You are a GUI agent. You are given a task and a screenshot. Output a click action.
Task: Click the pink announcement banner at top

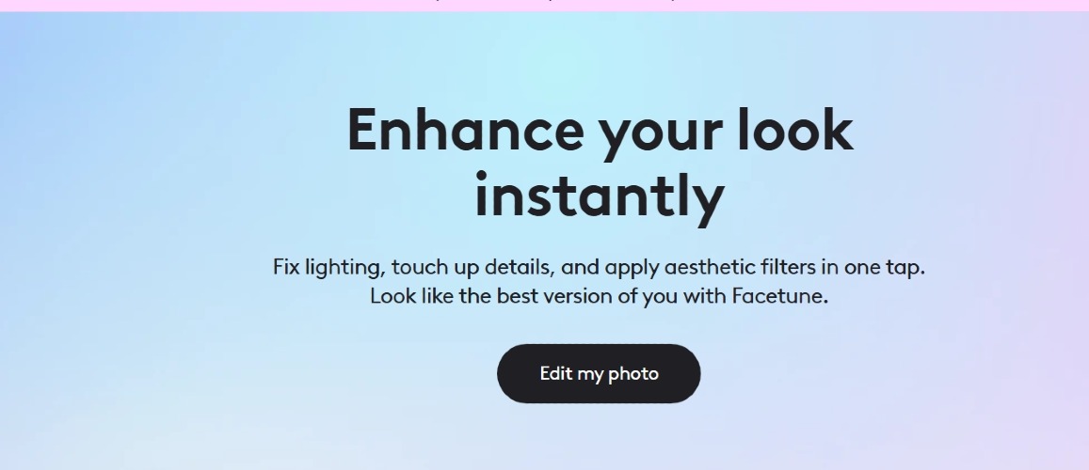pos(544,5)
